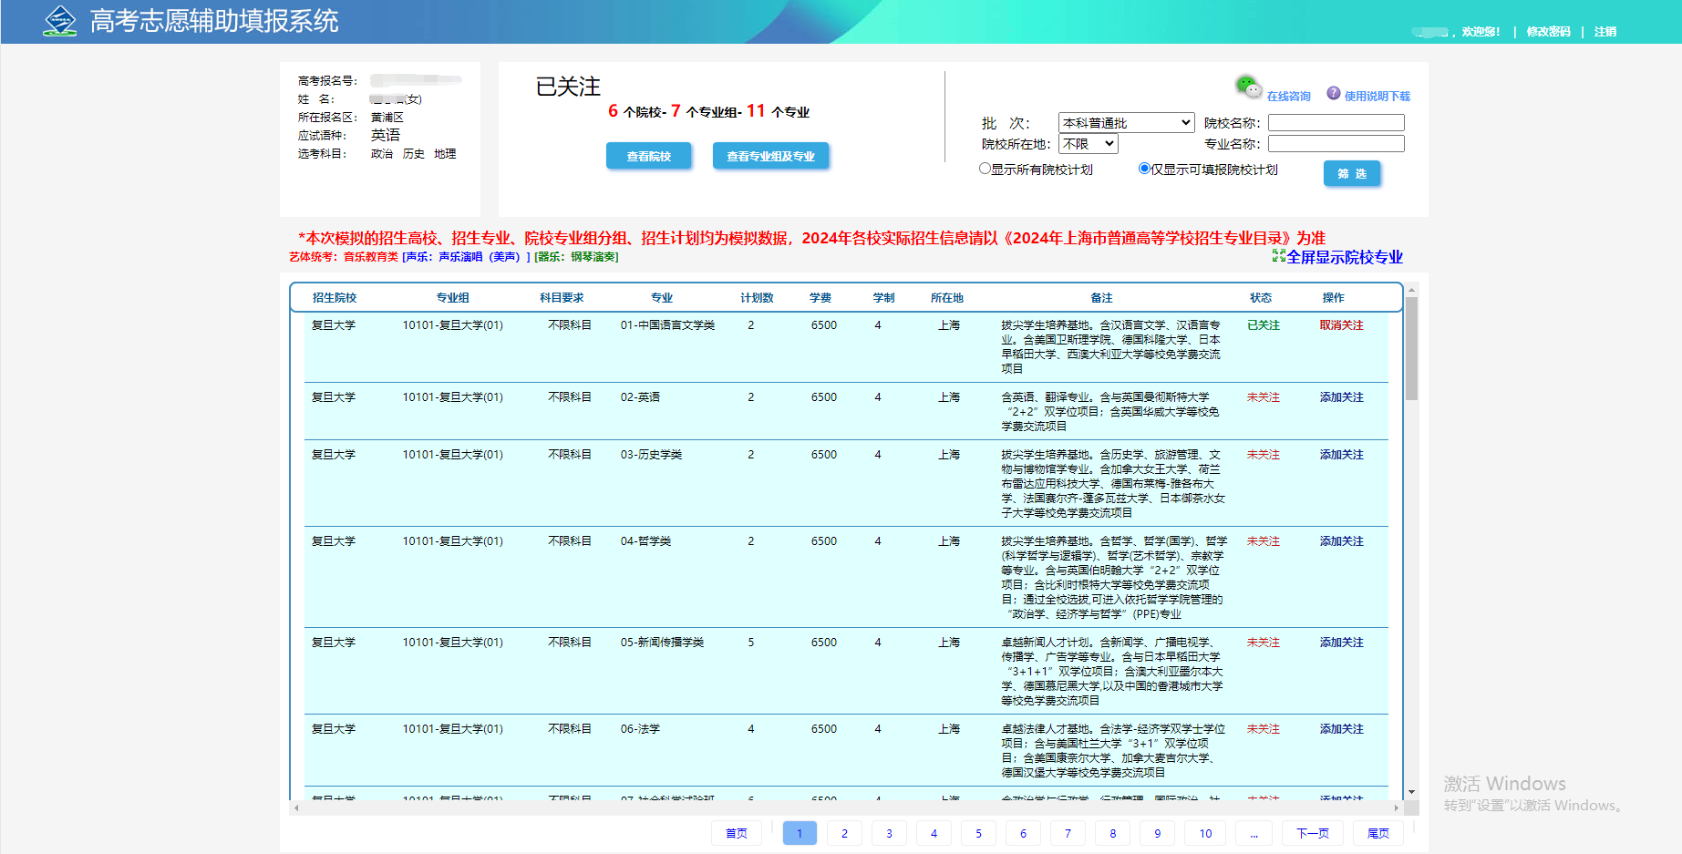This screenshot has width=1682, height=854.
Task: Click 添加关注 for 02-英语
Action: [x=1341, y=396]
